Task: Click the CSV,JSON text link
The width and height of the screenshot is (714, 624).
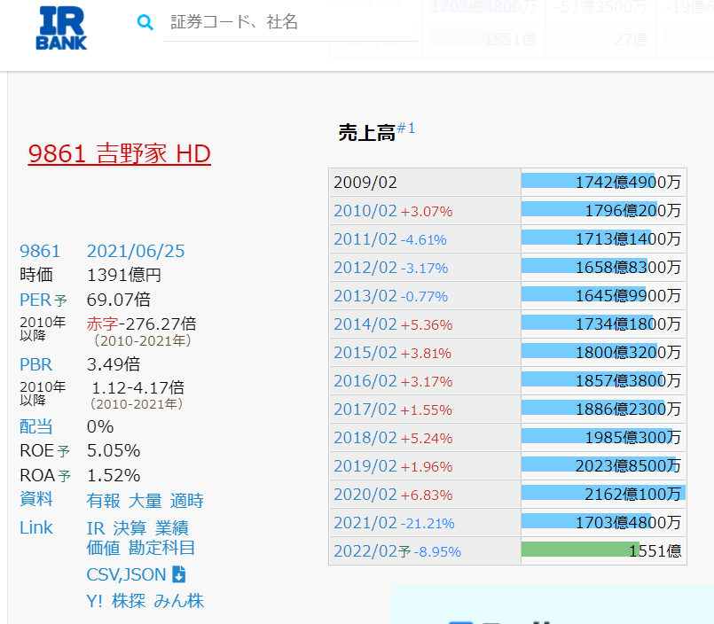Action: [x=126, y=575]
